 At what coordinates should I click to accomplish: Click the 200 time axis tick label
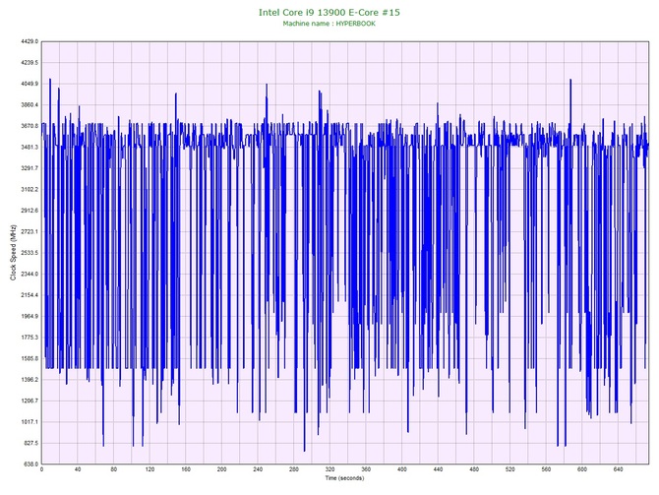pos(221,469)
